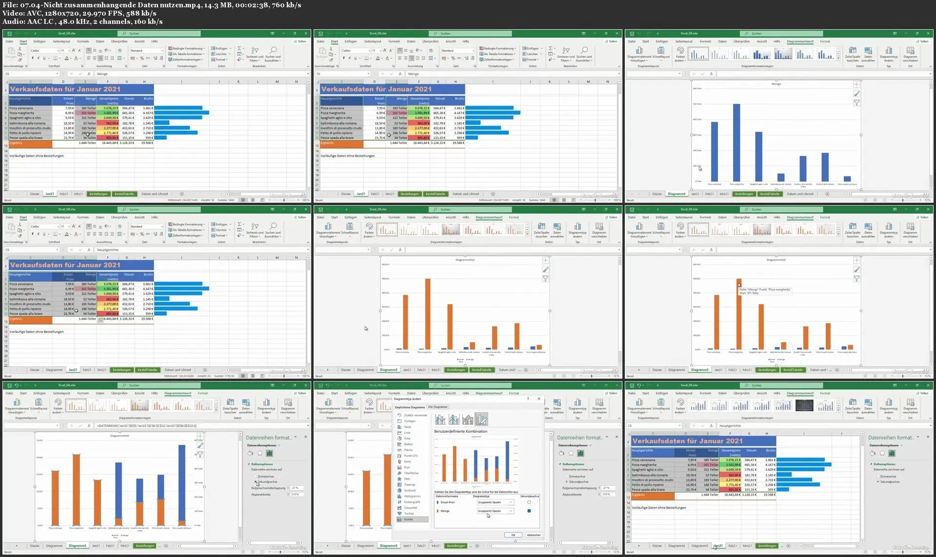936x557 pixels.
Task: Collapse the Reihenoptionen section
Action: point(249,464)
